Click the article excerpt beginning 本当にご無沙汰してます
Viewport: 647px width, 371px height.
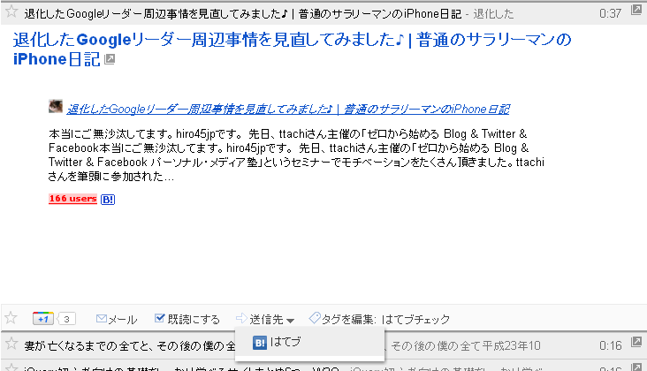pos(296,155)
